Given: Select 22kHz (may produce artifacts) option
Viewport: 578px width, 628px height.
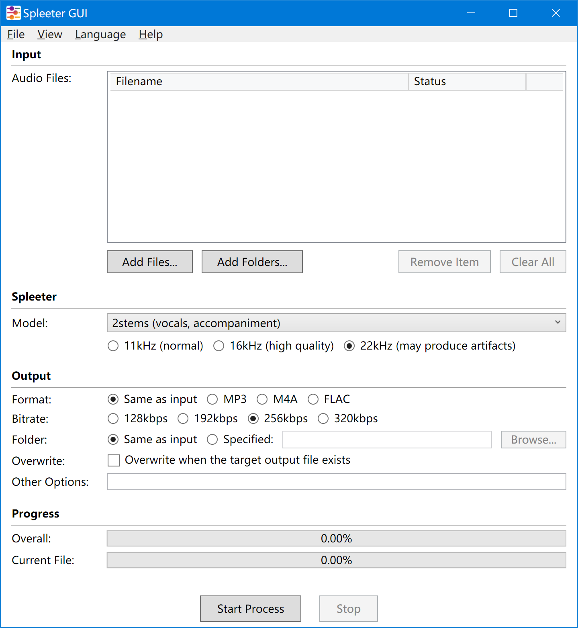Looking at the screenshot, I should coord(430,346).
